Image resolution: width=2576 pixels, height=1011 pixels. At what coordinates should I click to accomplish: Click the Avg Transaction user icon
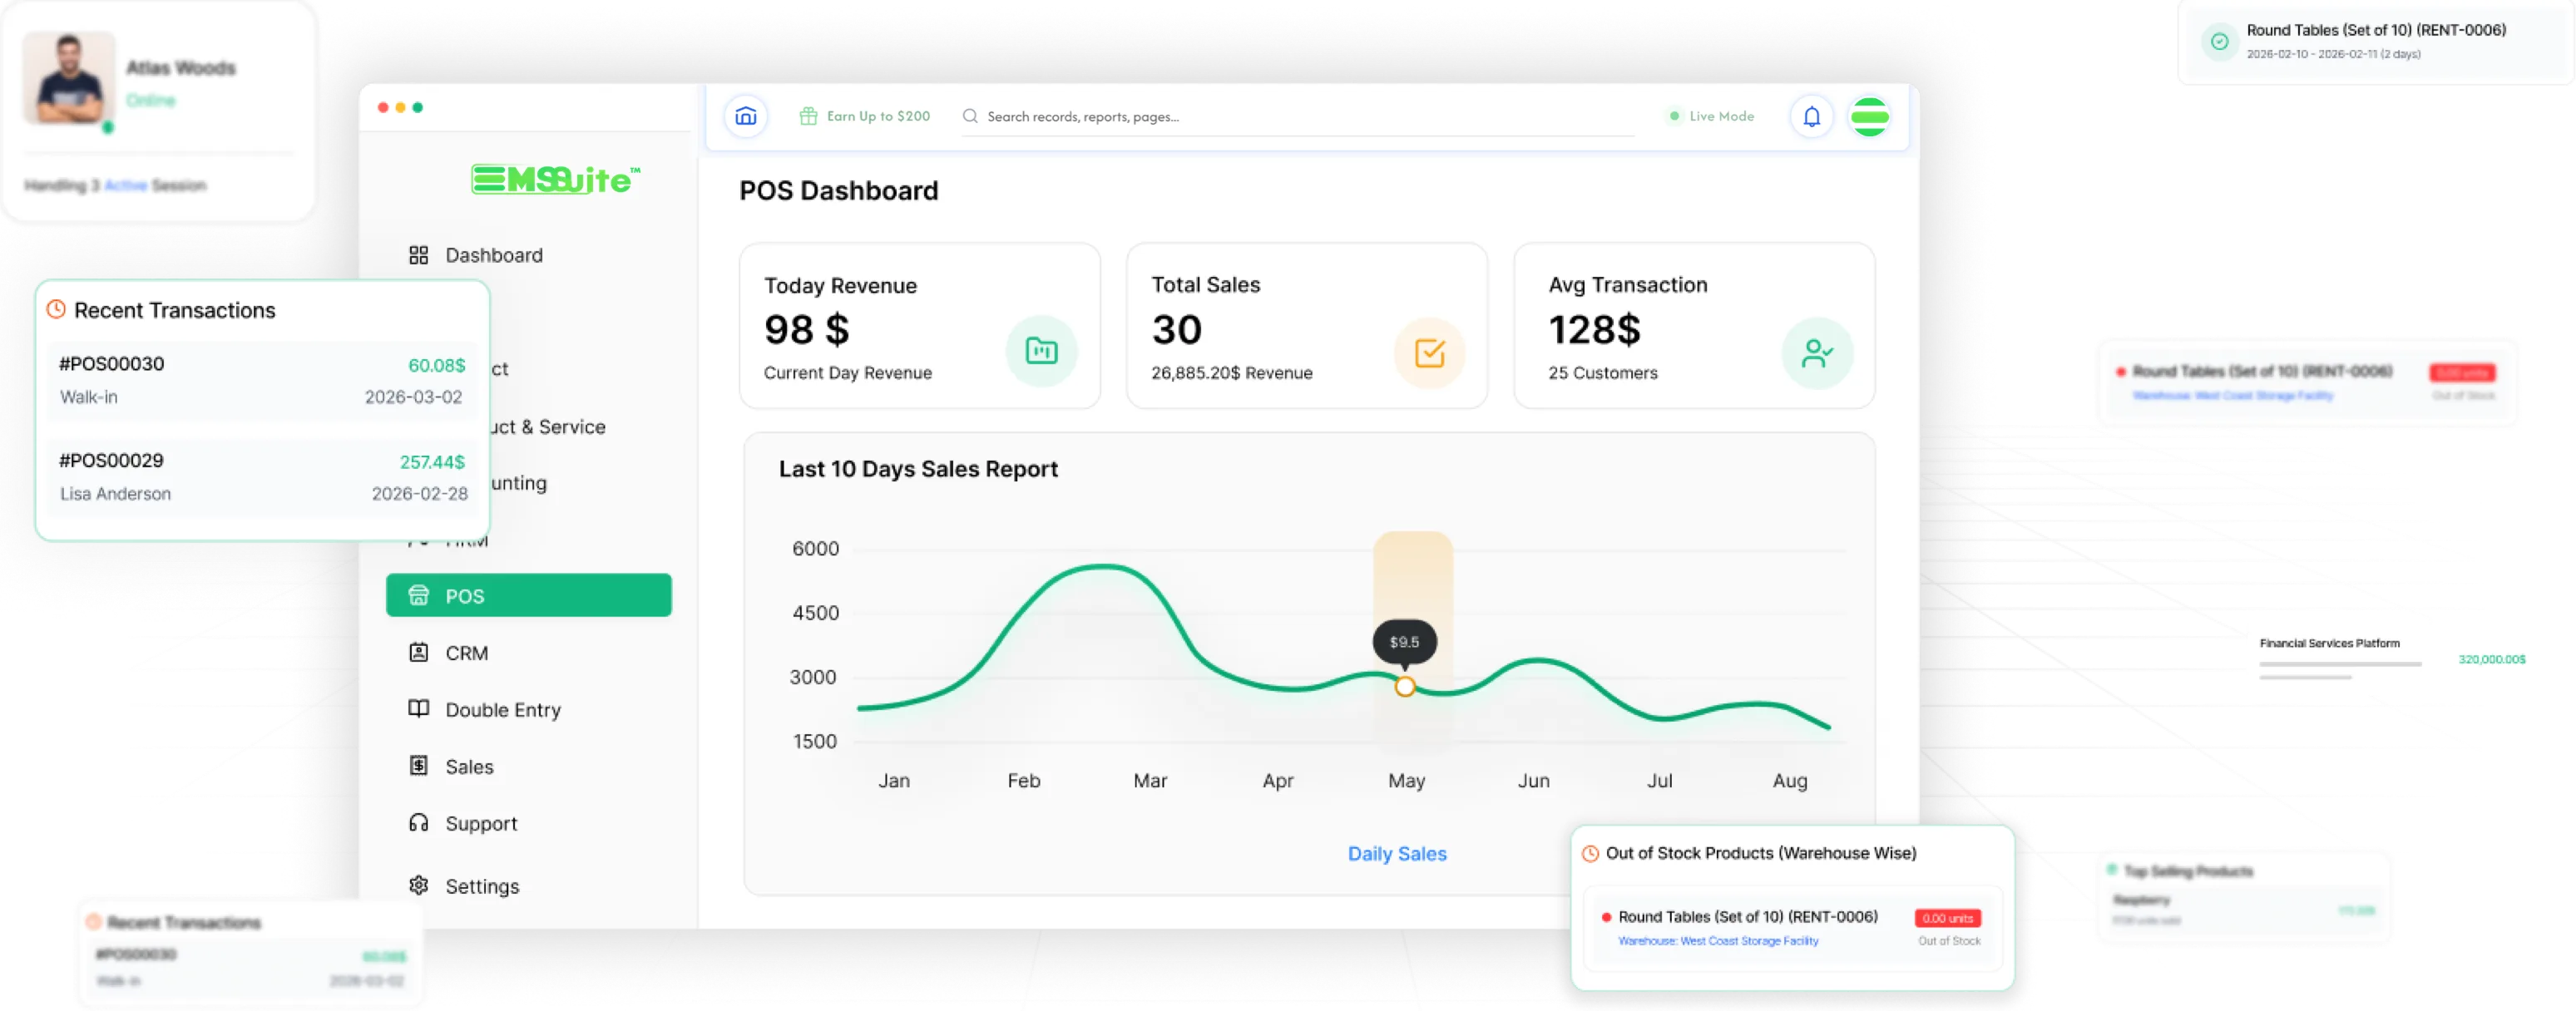coord(1817,352)
